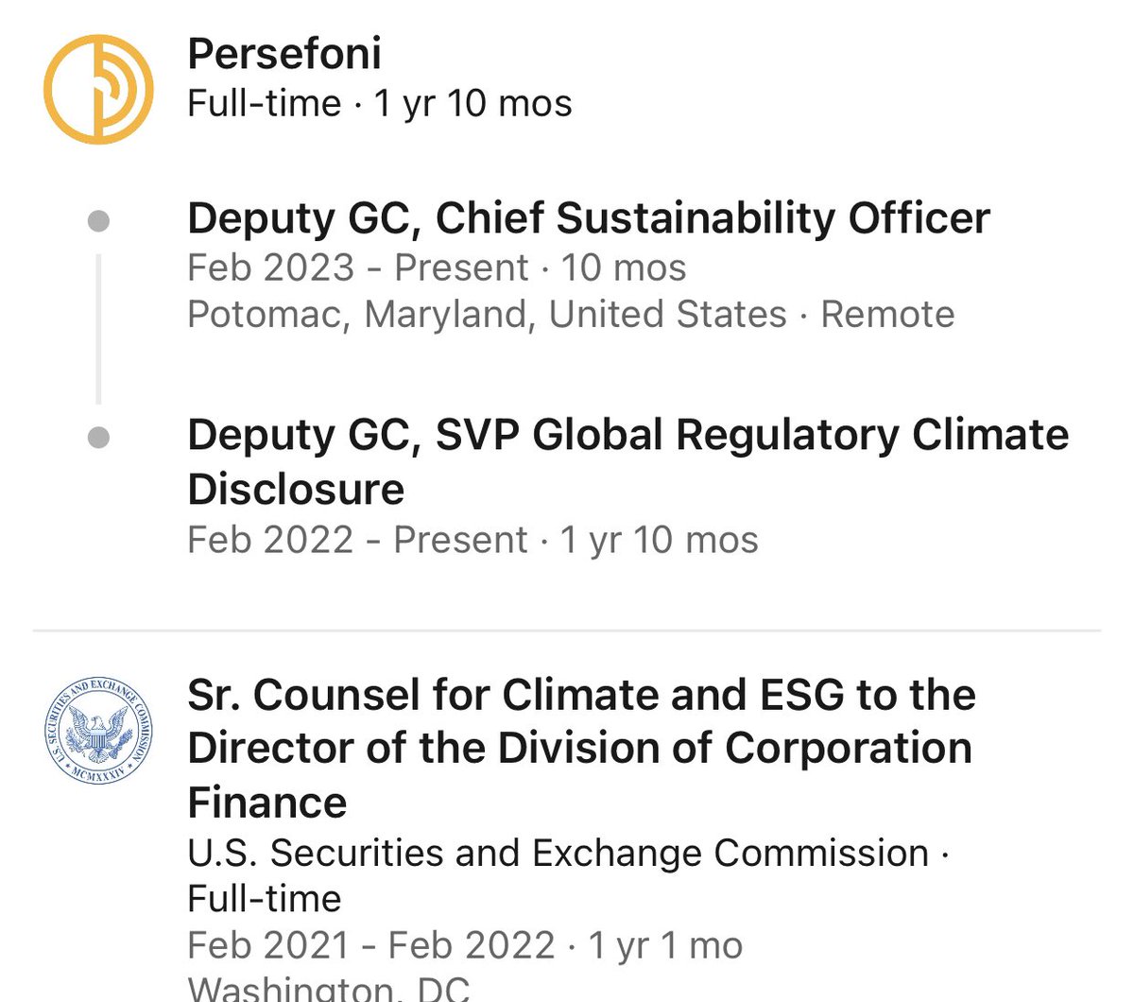Click the 'Full-time' label under the SEC entry
This screenshot has width=1134, height=1002.
coord(265,897)
